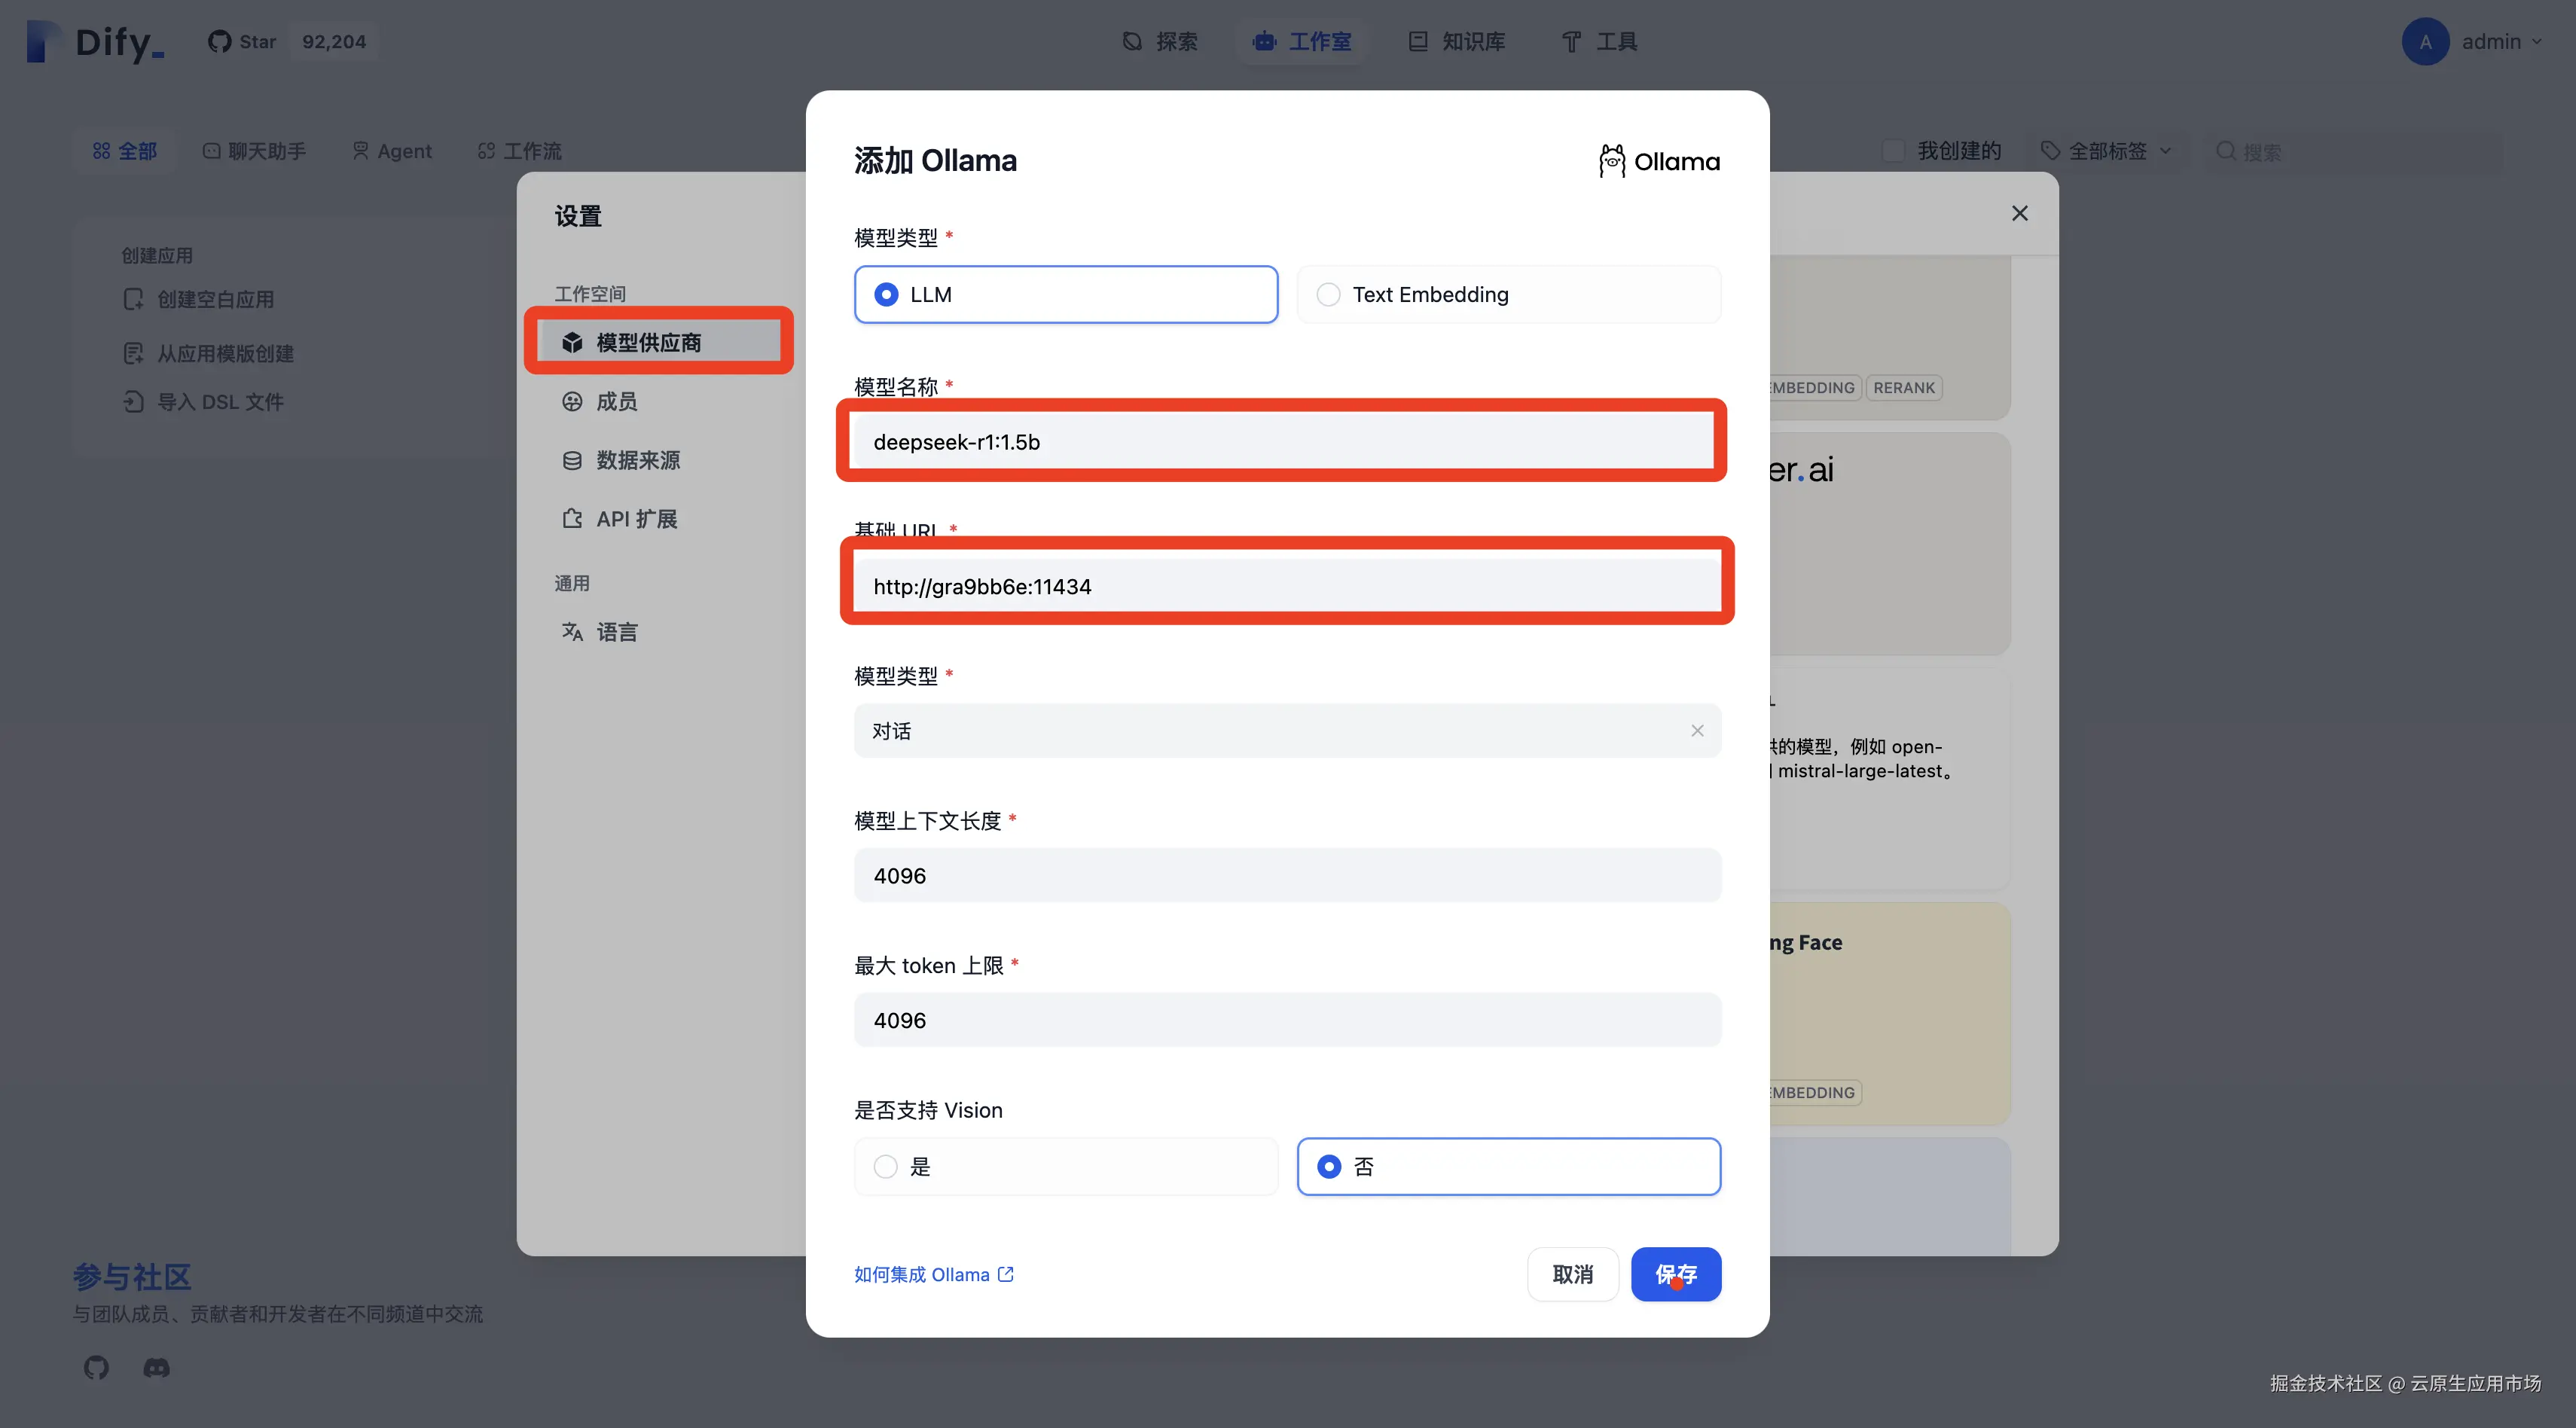
Task: Click the Discord community icon
Action: pos(156,1367)
